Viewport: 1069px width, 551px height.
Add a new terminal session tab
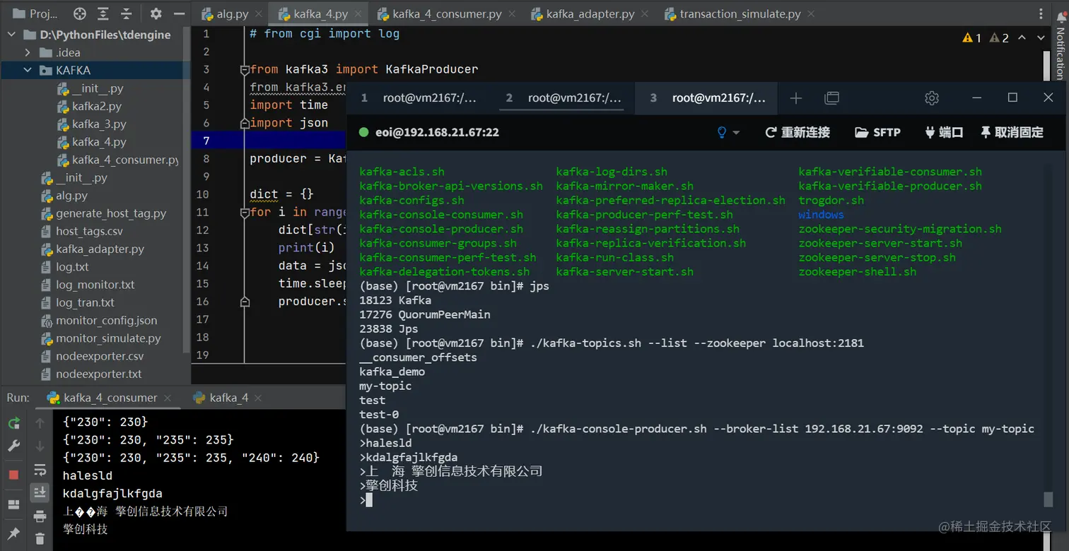coord(796,98)
